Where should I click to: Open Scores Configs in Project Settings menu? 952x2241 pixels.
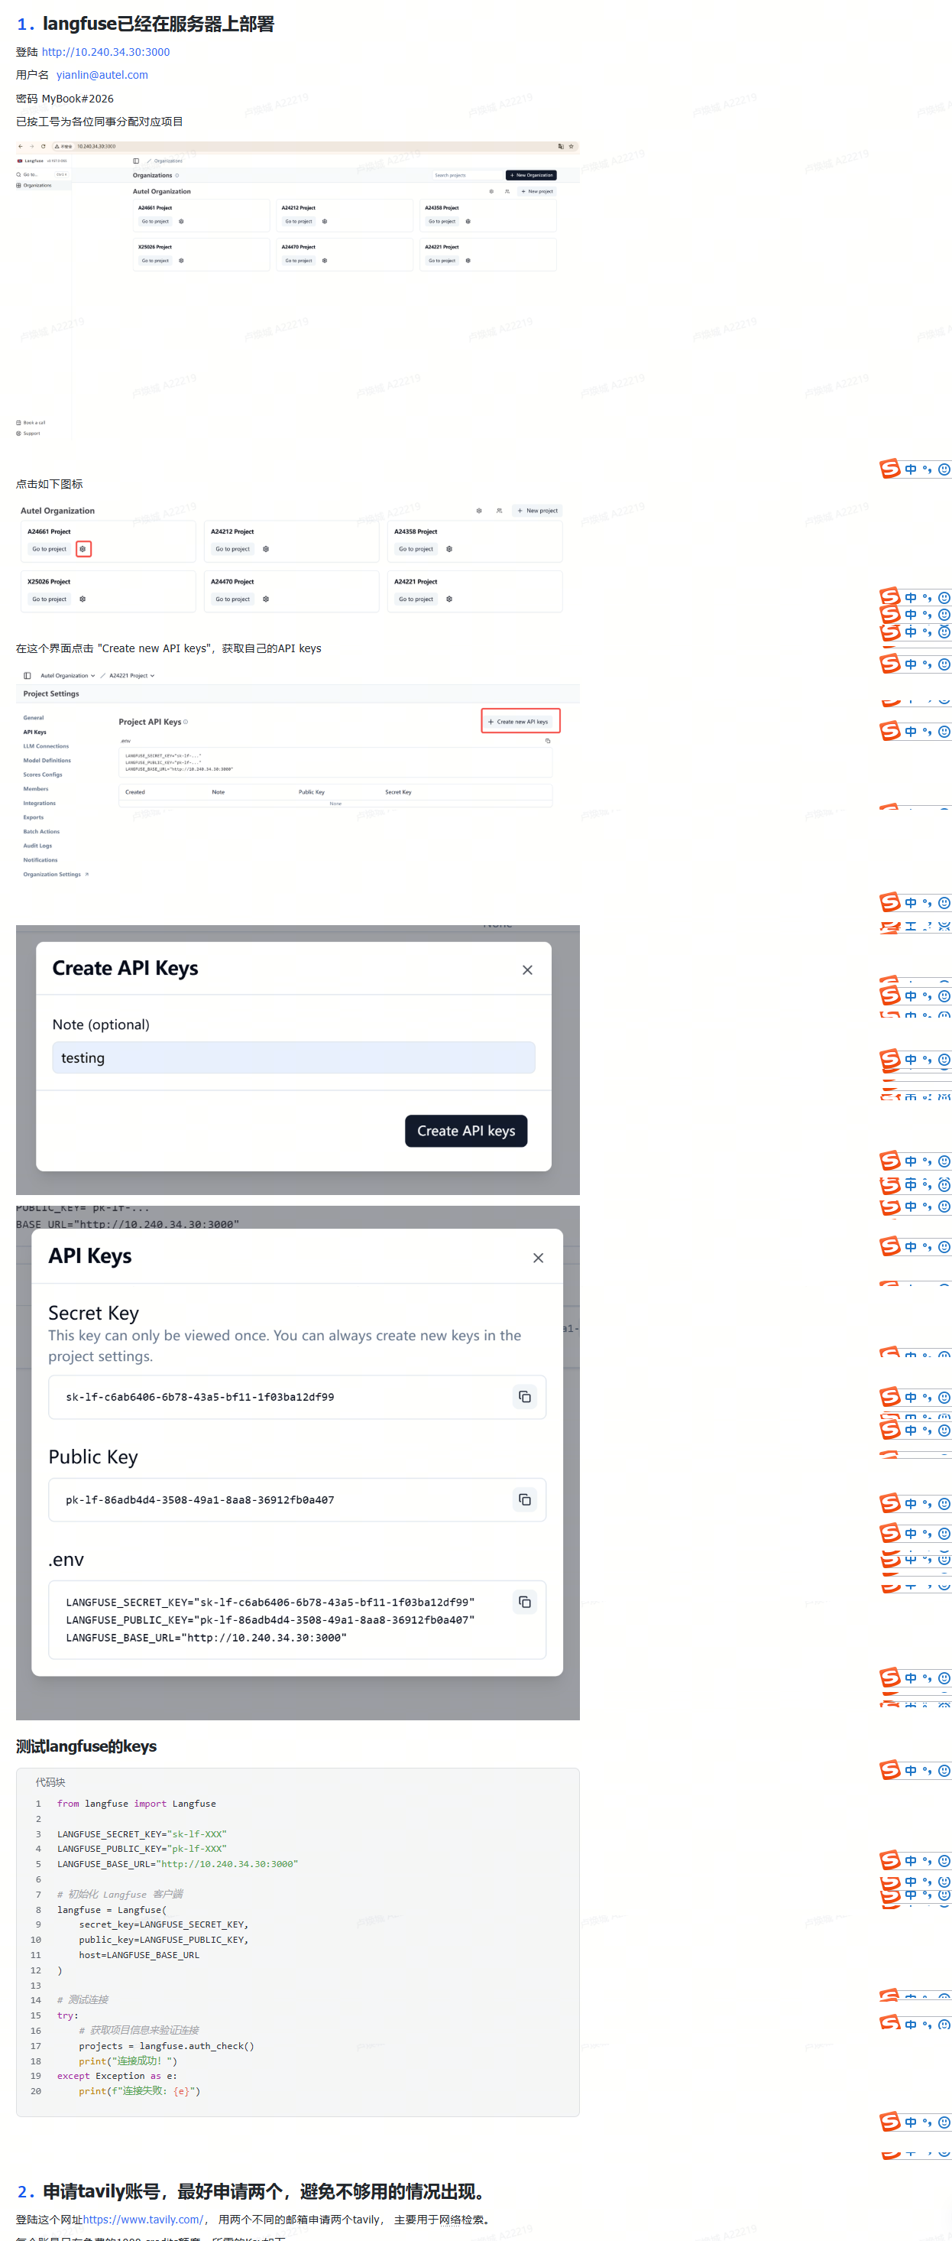click(43, 775)
